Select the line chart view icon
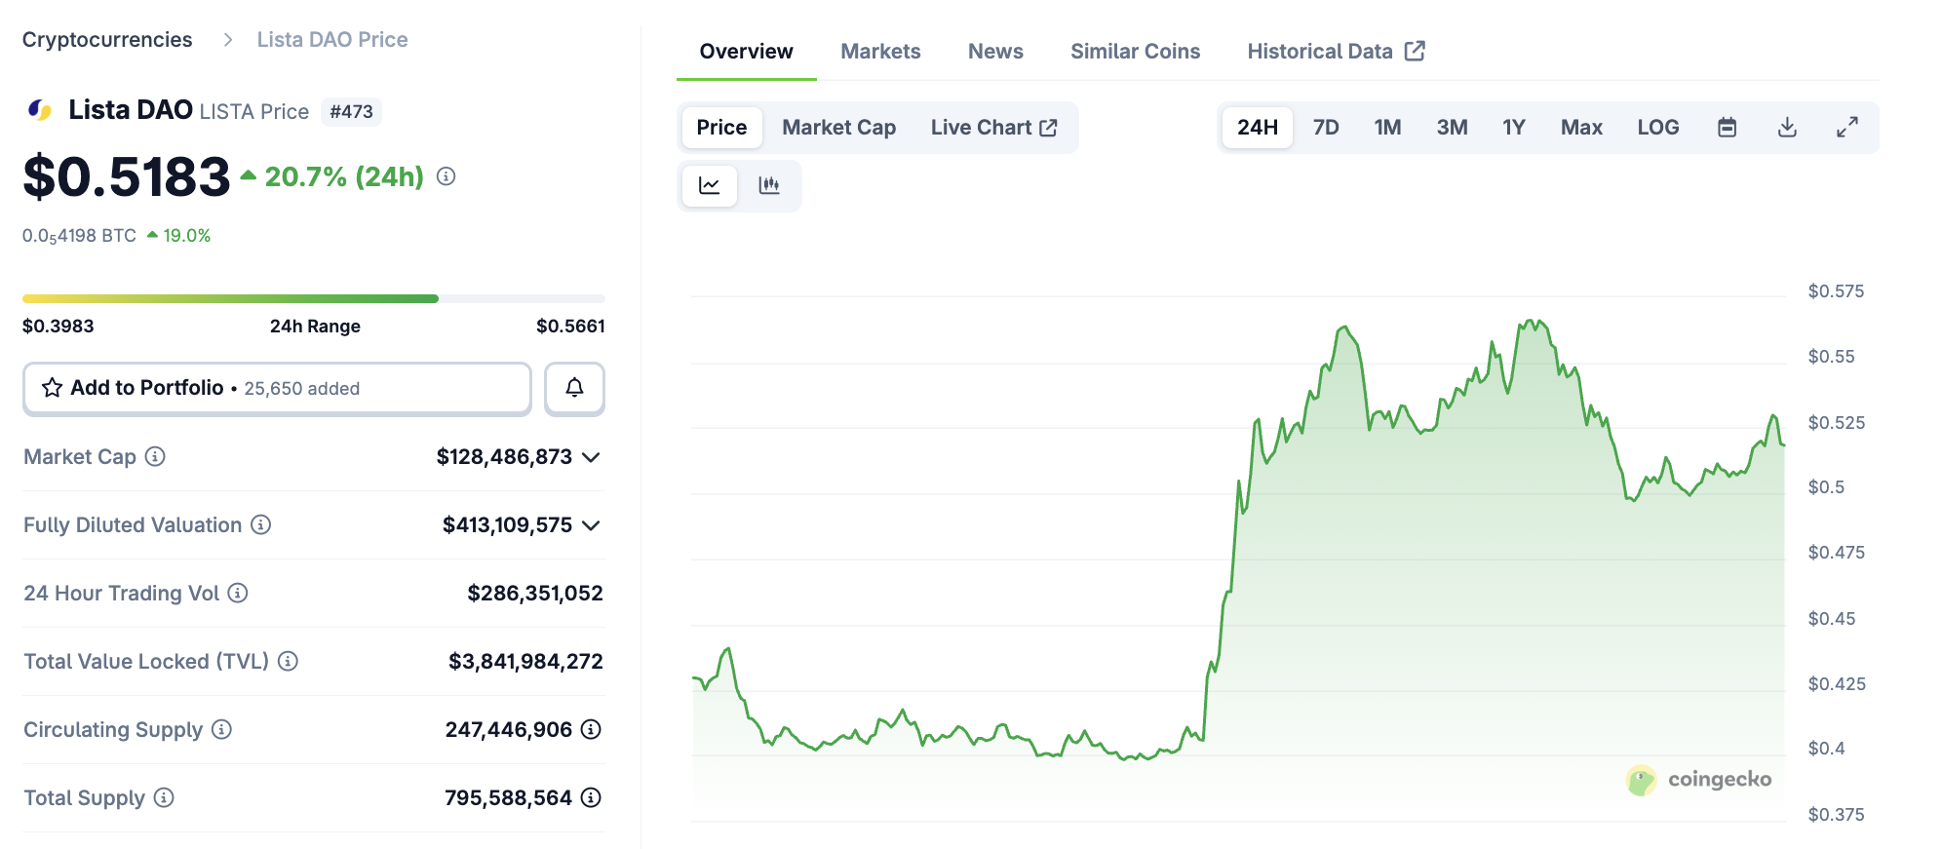This screenshot has width=1942, height=849. [x=710, y=185]
